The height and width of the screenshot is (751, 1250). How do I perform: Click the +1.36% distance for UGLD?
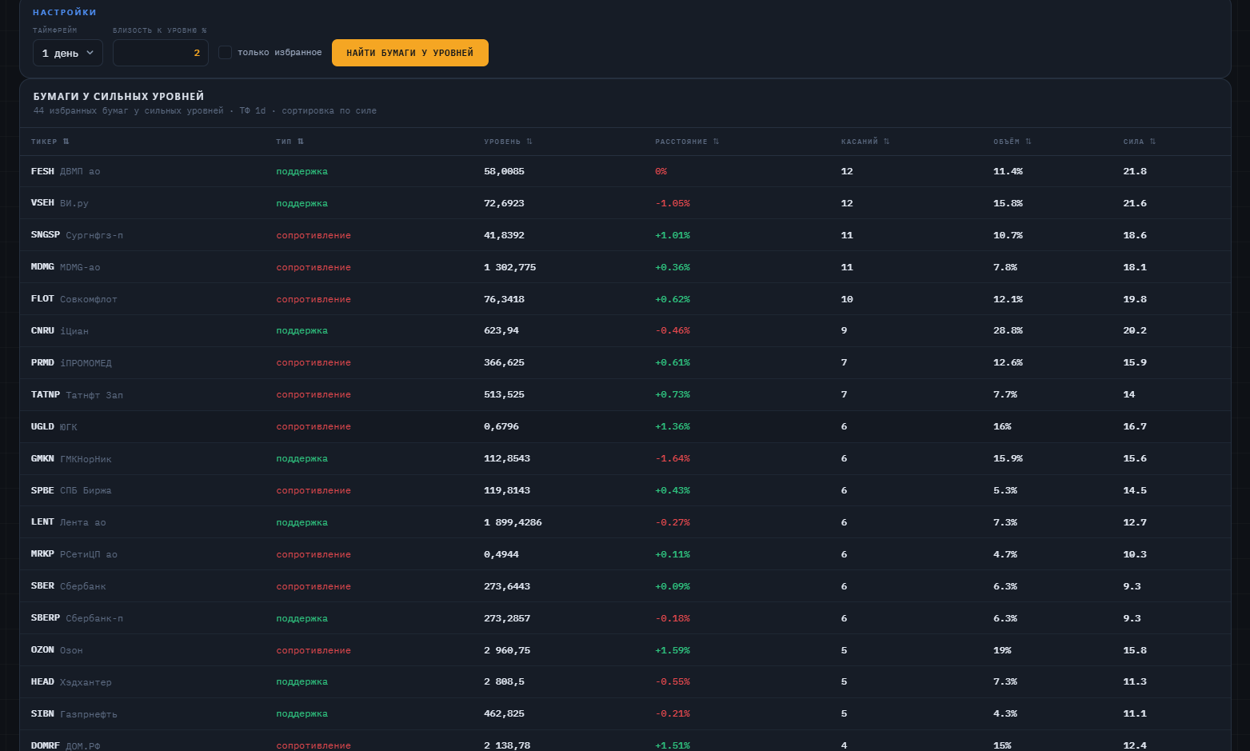point(673,426)
